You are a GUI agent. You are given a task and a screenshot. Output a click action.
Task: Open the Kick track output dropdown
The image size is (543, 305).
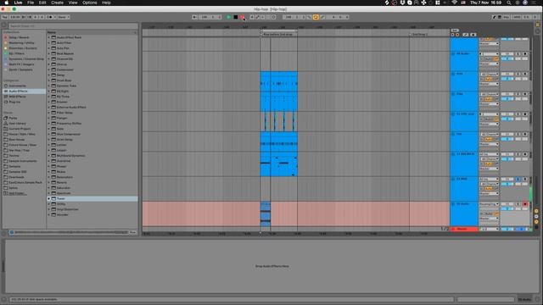click(x=489, y=84)
